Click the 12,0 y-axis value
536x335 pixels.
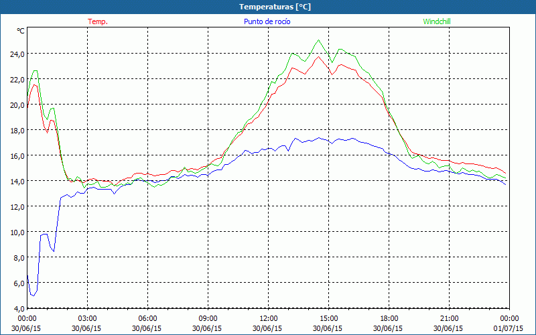tap(17, 207)
